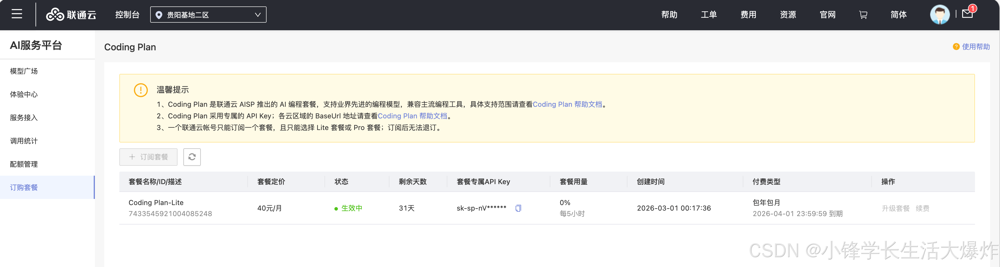Image resolution: width=1000 pixels, height=267 pixels.
Task: Expand the 贵阳基地二区 region dropdown
Action: (208, 15)
